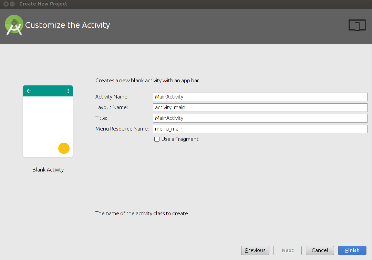Click the Android Studio logo icon
The height and width of the screenshot is (260, 372).
(x=14, y=25)
